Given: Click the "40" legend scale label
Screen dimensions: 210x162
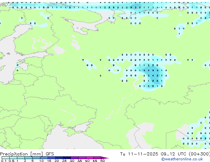Looking at the screenshot, I should coord(87,161).
